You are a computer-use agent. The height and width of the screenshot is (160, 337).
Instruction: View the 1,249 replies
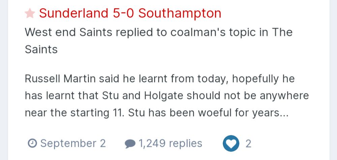point(170,144)
